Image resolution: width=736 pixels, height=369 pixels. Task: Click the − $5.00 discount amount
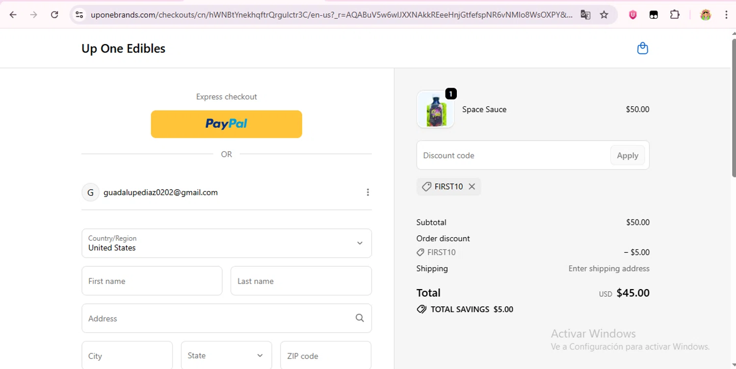[x=637, y=252]
